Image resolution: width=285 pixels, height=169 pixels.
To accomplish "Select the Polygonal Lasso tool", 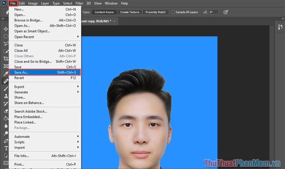I will tap(6, 44).
